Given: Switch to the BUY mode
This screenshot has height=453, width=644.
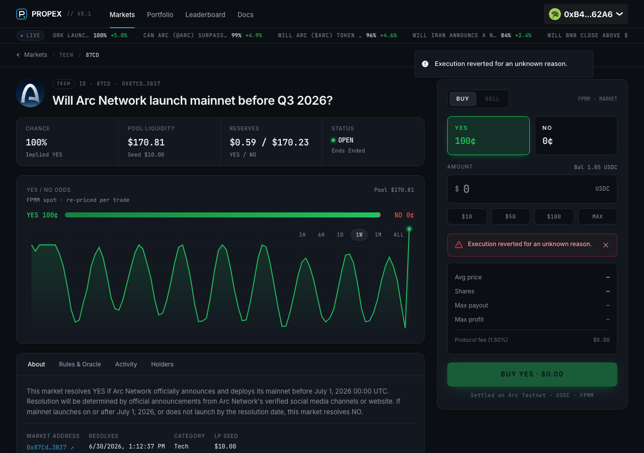Looking at the screenshot, I should 463,99.
